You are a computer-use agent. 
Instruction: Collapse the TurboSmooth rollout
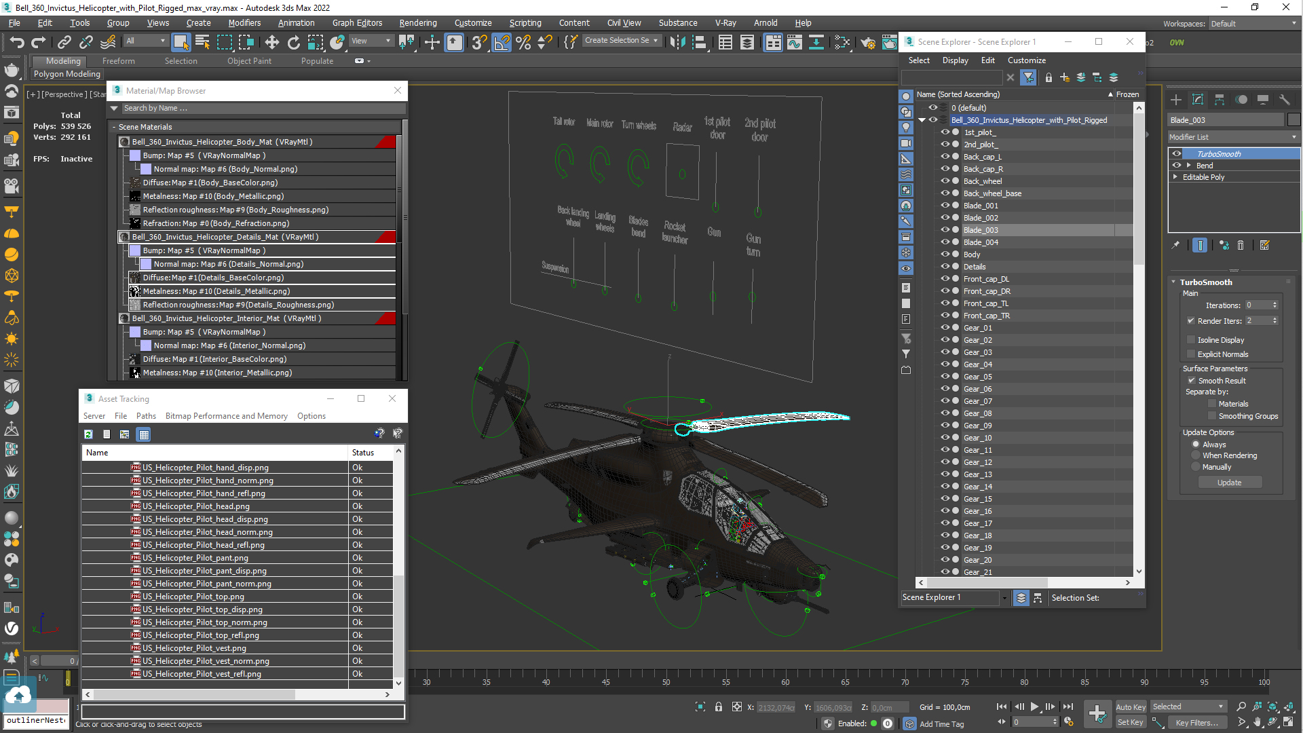tap(1173, 282)
